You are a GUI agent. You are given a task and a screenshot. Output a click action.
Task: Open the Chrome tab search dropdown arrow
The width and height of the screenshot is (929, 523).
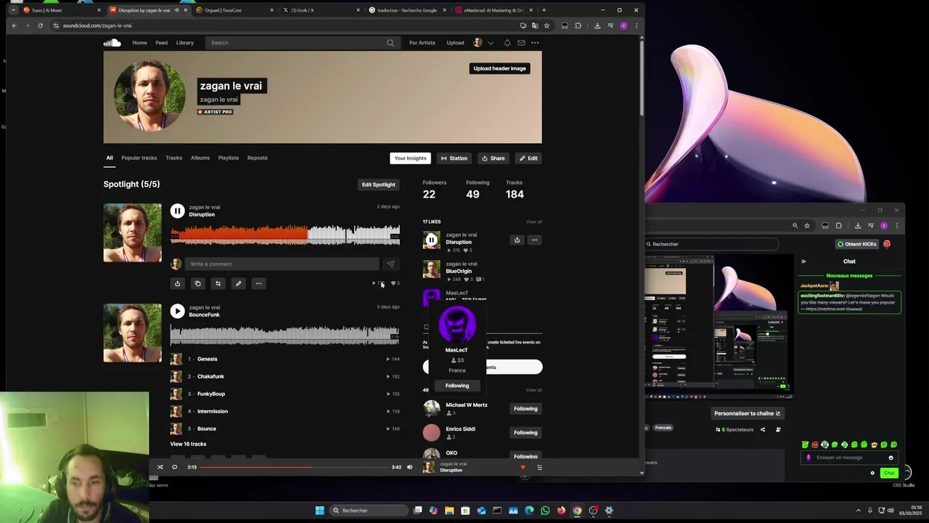(13, 10)
